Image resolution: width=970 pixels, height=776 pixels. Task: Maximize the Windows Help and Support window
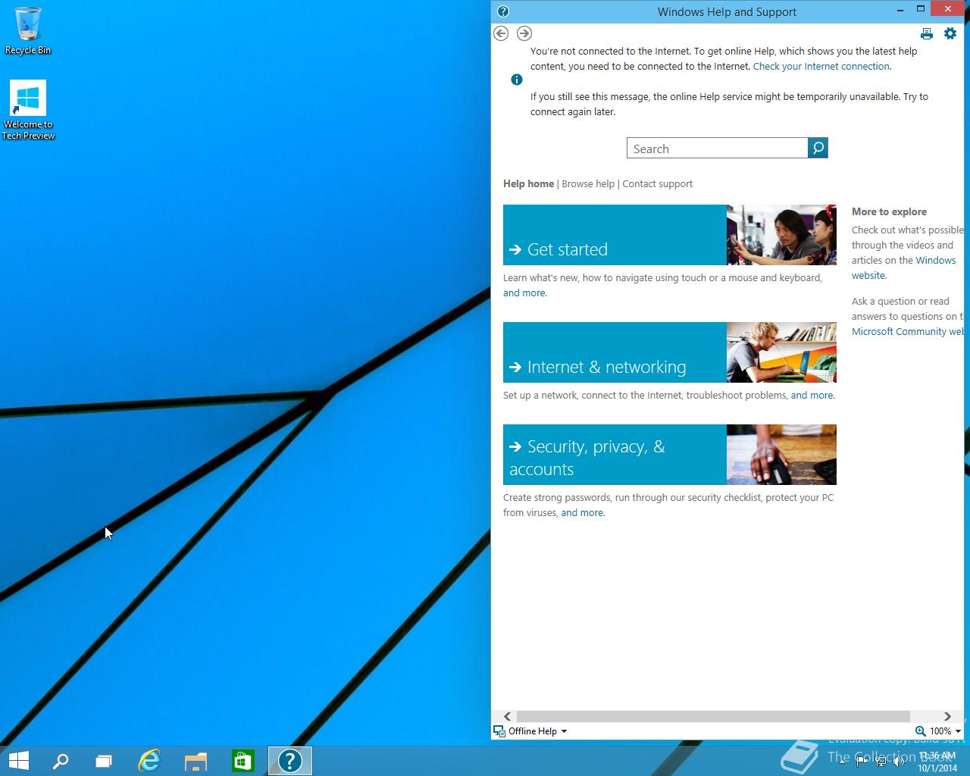pos(921,9)
